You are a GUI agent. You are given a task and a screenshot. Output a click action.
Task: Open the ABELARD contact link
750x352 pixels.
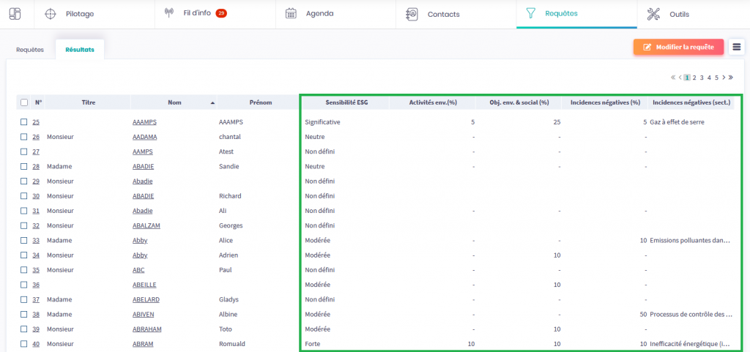click(146, 299)
